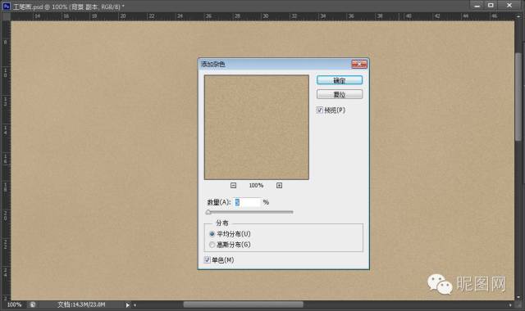This screenshot has height=311, width=525.
Task: Minimize the document window
Action: tap(477, 6)
